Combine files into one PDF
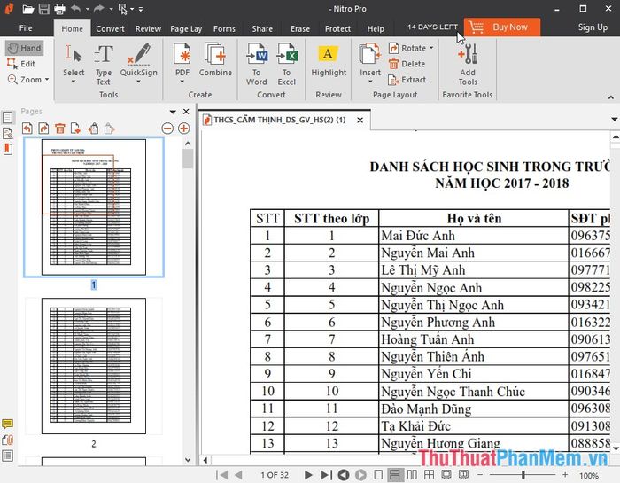The width and height of the screenshot is (620, 483). tap(215, 59)
